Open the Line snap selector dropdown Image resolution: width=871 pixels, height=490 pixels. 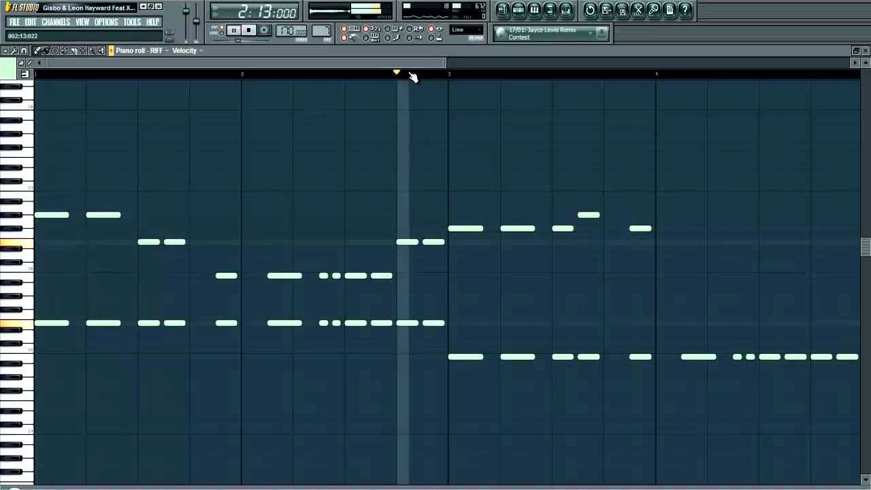[466, 30]
